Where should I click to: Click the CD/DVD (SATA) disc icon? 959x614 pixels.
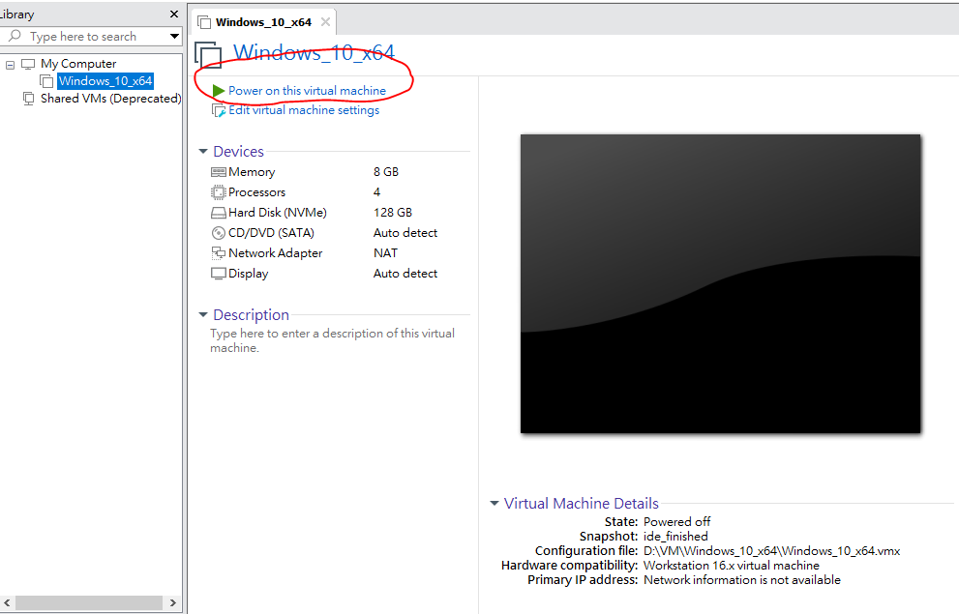[x=219, y=233]
